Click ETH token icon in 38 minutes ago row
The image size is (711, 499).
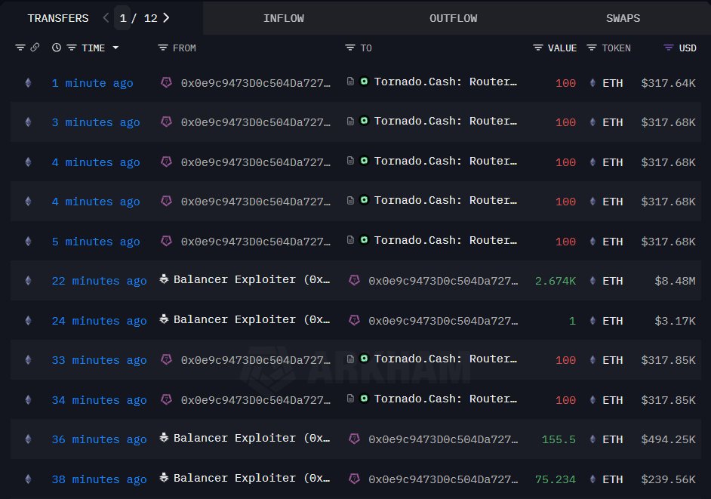click(x=592, y=479)
